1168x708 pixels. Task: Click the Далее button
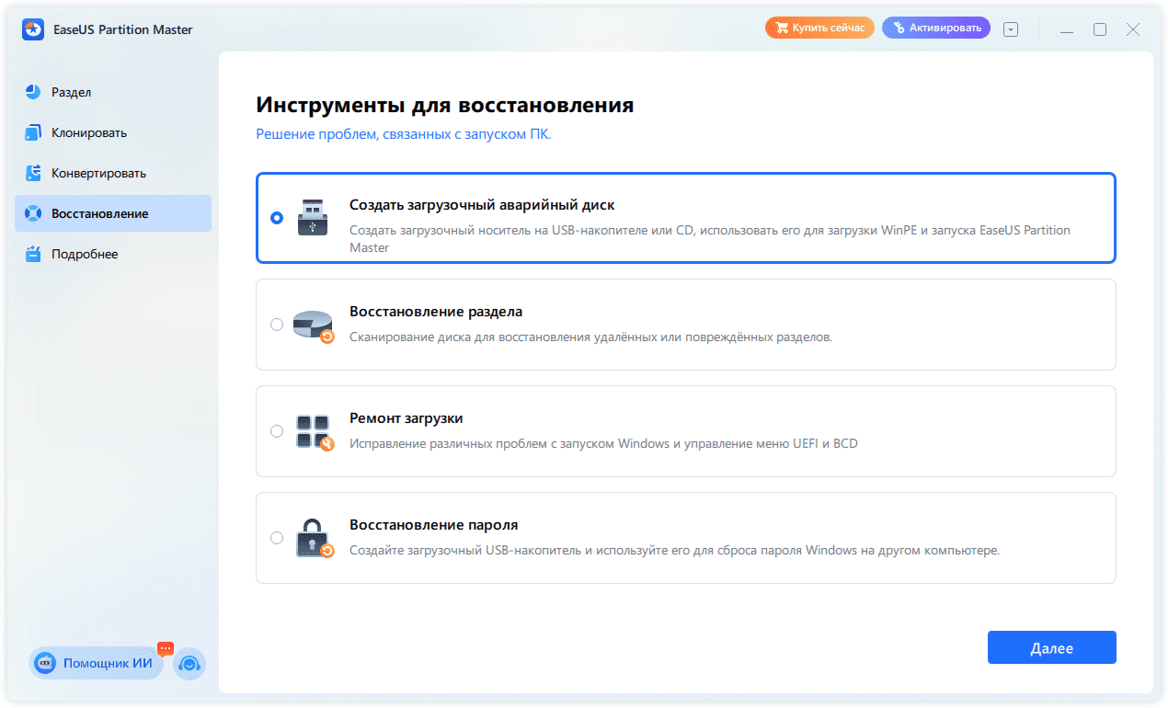point(1051,647)
